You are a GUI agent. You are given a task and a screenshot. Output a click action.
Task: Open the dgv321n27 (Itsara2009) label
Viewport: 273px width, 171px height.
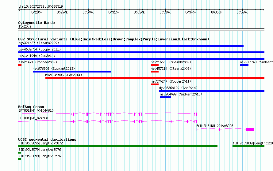pyautogui.click(x=39, y=43)
